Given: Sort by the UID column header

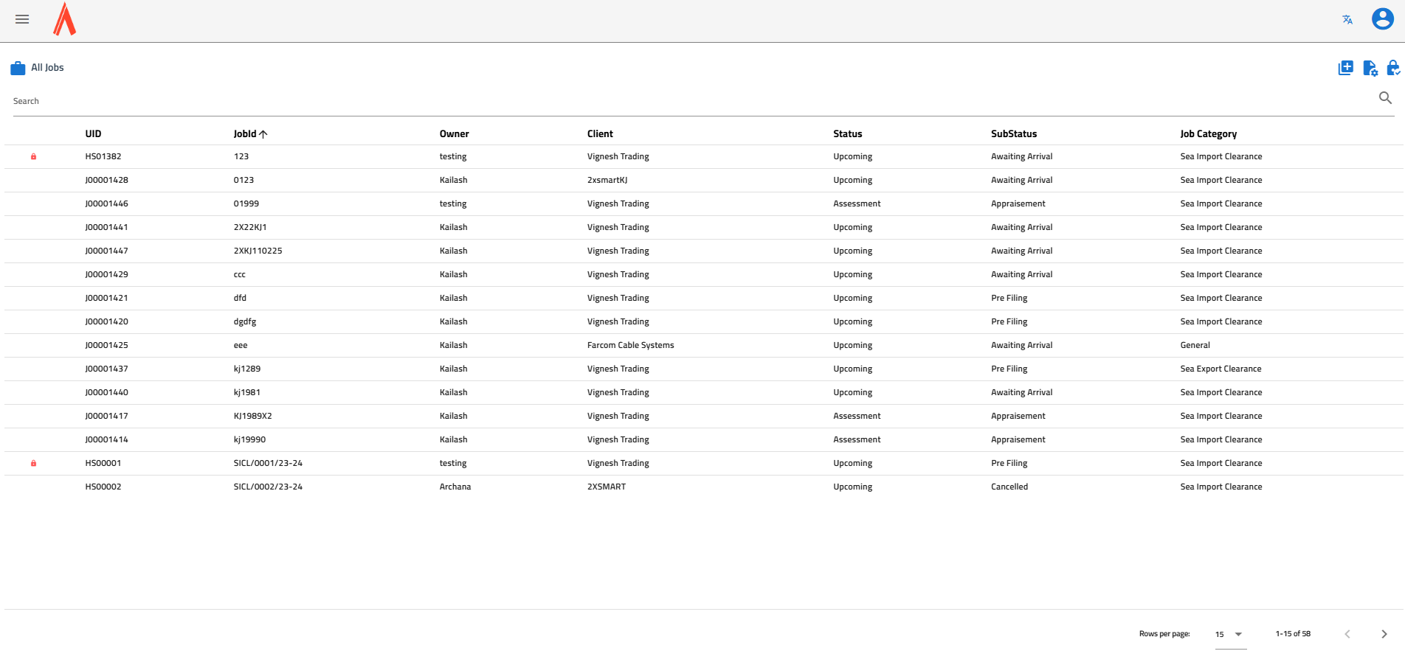Looking at the screenshot, I should click(93, 133).
